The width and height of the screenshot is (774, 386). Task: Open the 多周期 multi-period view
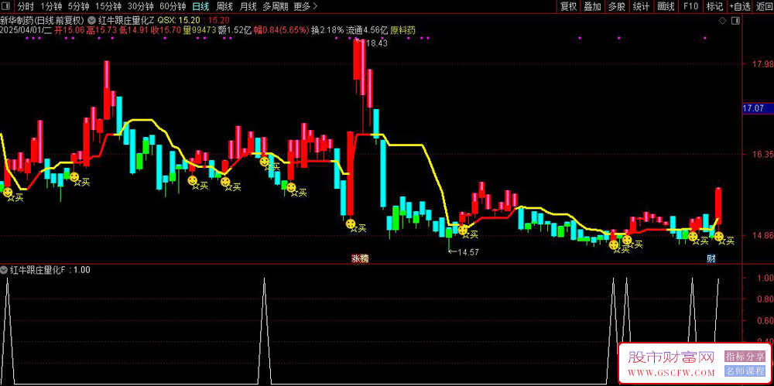275,6
